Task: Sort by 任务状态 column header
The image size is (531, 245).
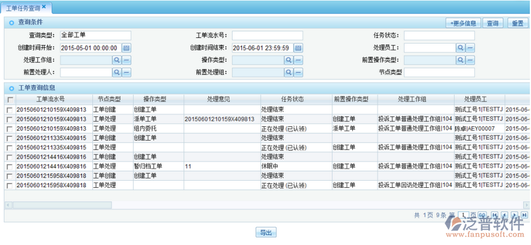Action: coord(292,99)
